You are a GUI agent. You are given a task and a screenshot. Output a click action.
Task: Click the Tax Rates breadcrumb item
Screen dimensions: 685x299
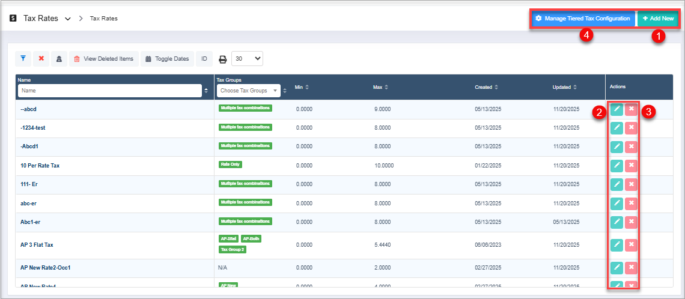tap(103, 19)
